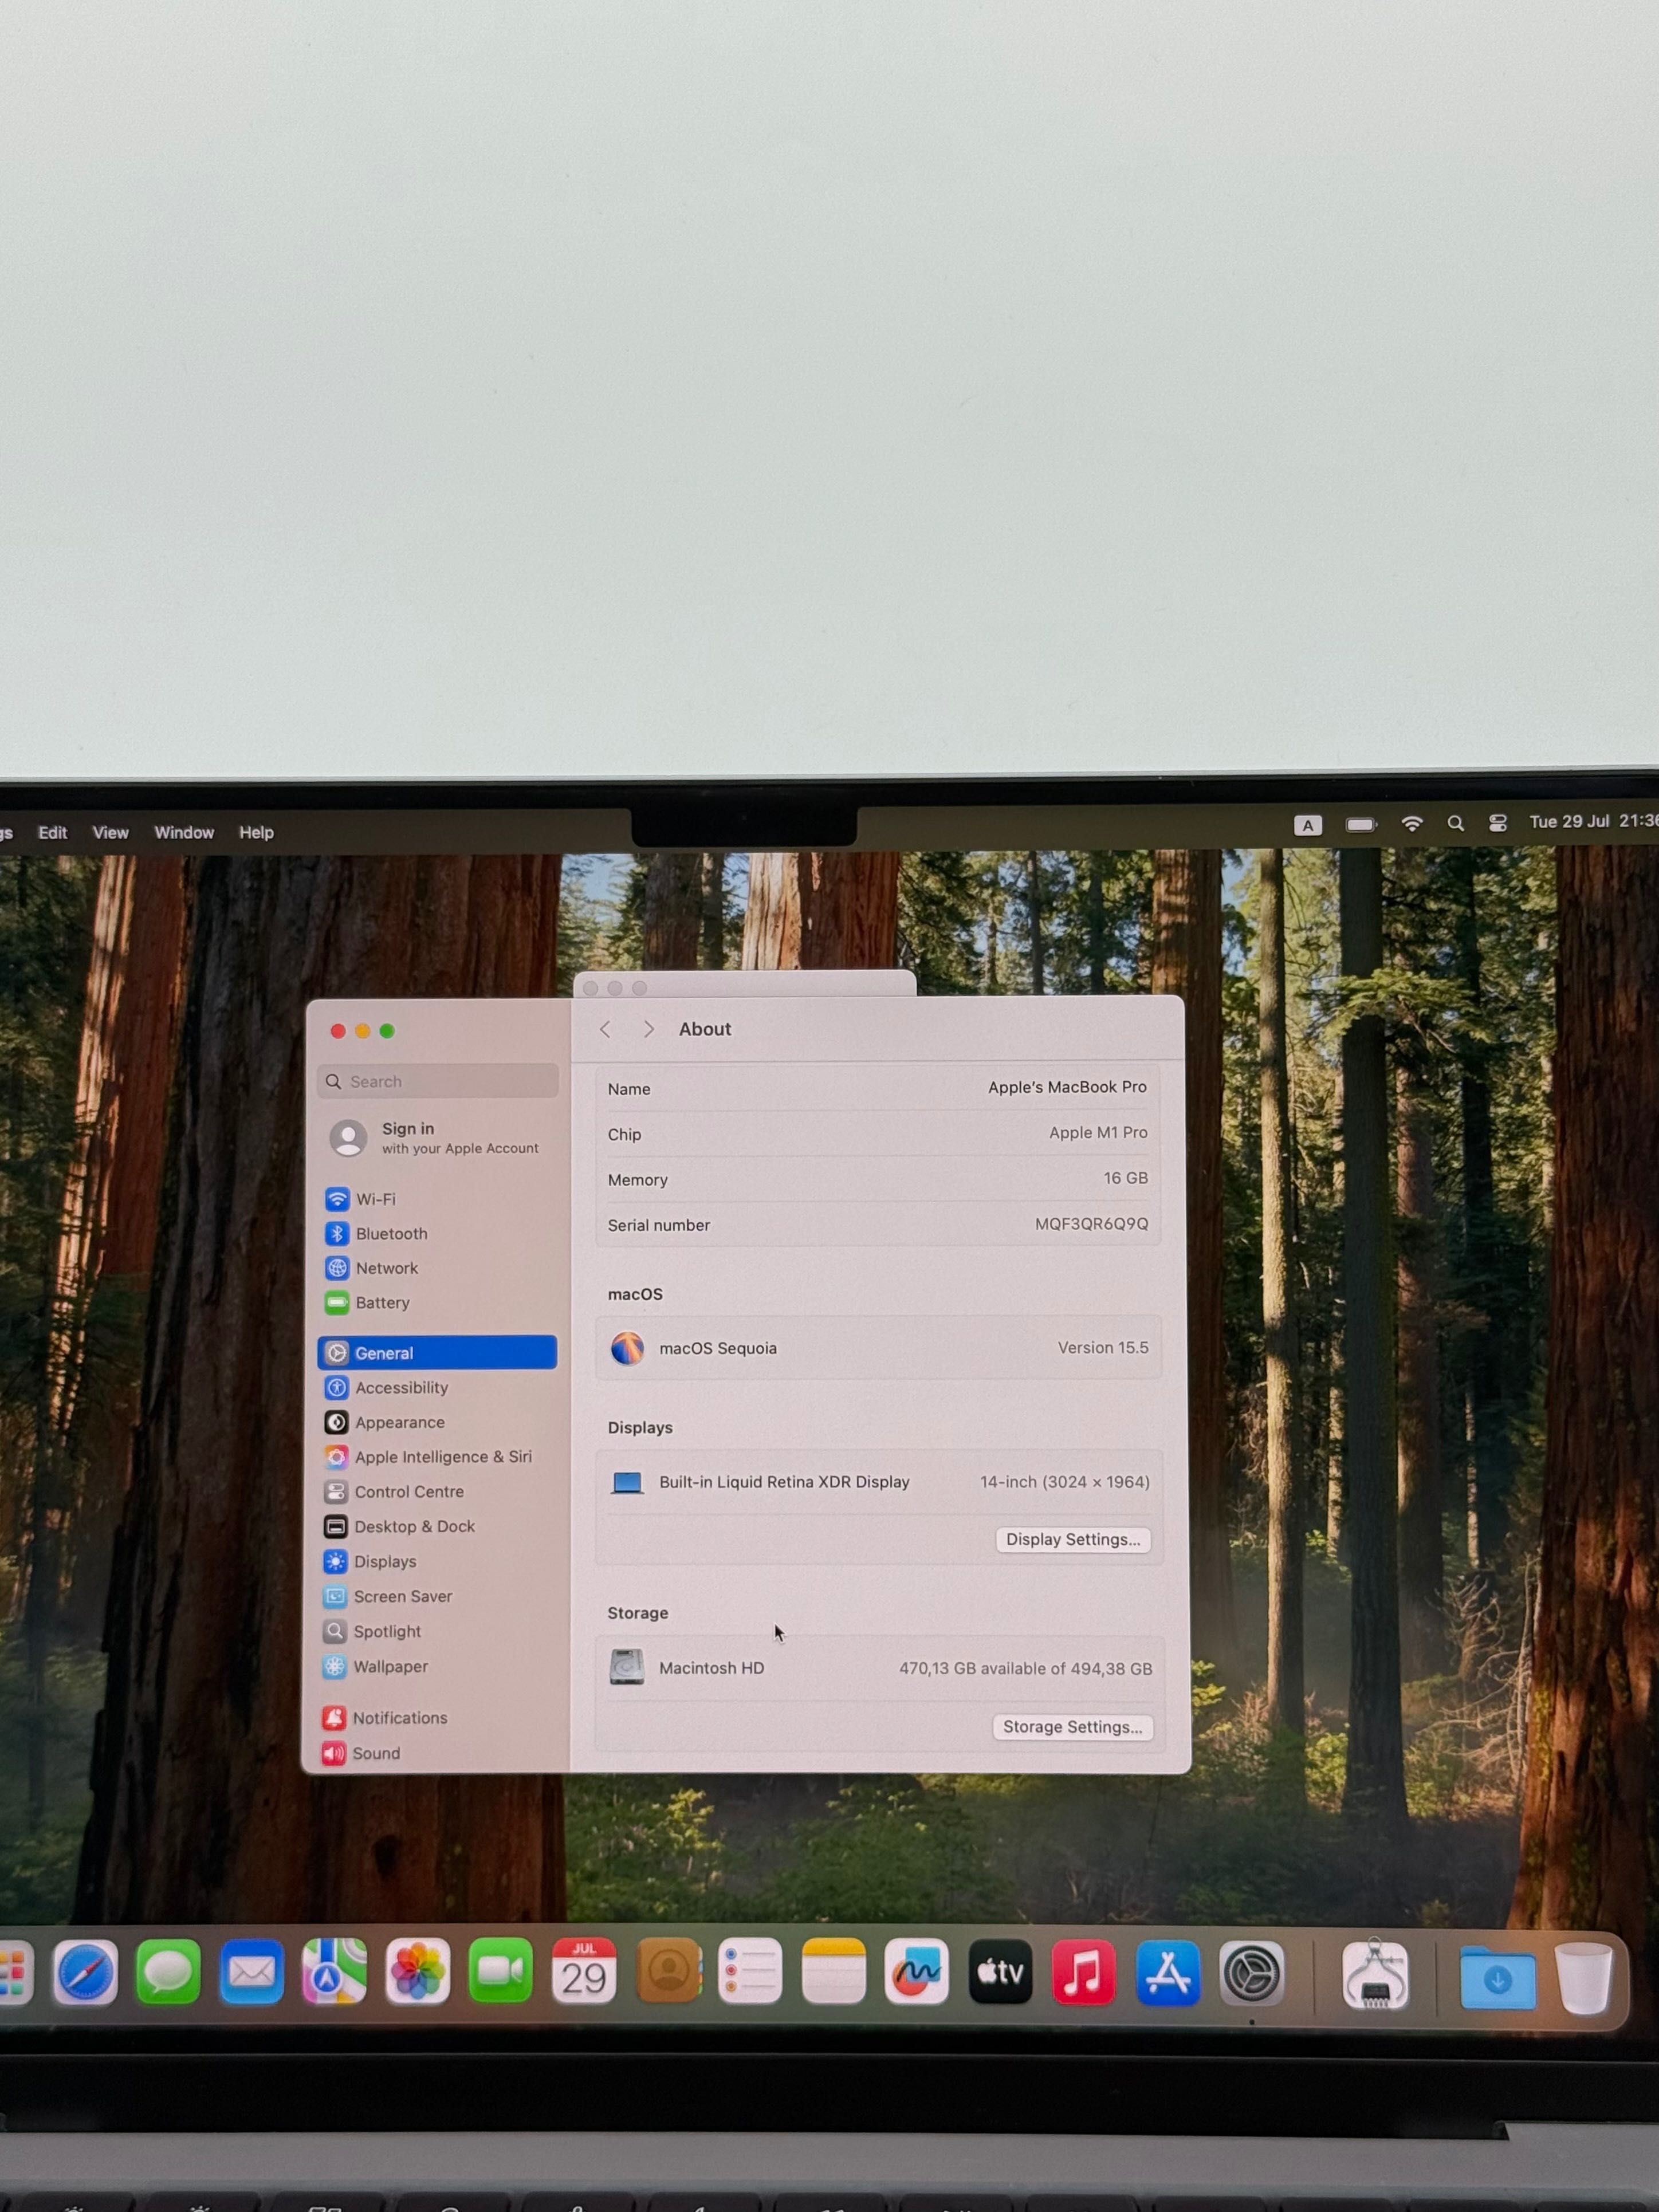Open Messages from the Dock
The height and width of the screenshot is (2212, 1659).
click(168, 1972)
